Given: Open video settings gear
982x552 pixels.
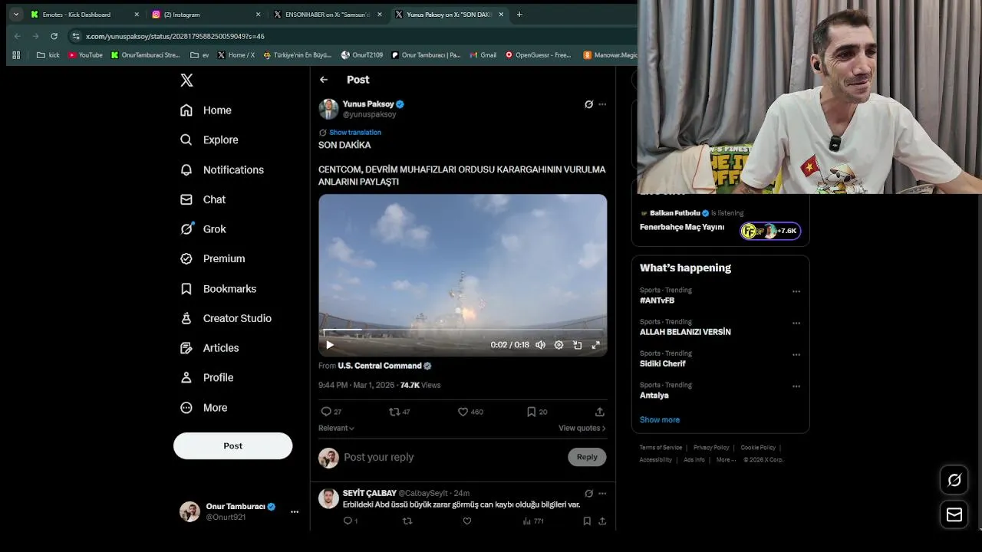Looking at the screenshot, I should 559,345.
